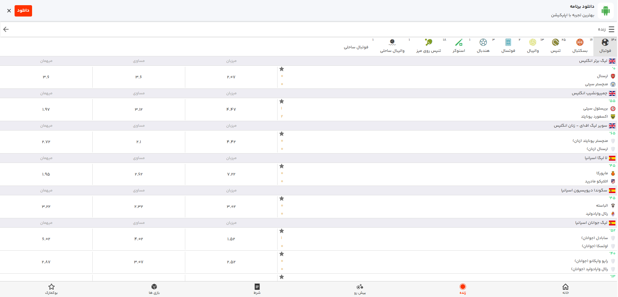Open the Futsal sport category
This screenshot has width=618, height=297.
[508, 46]
